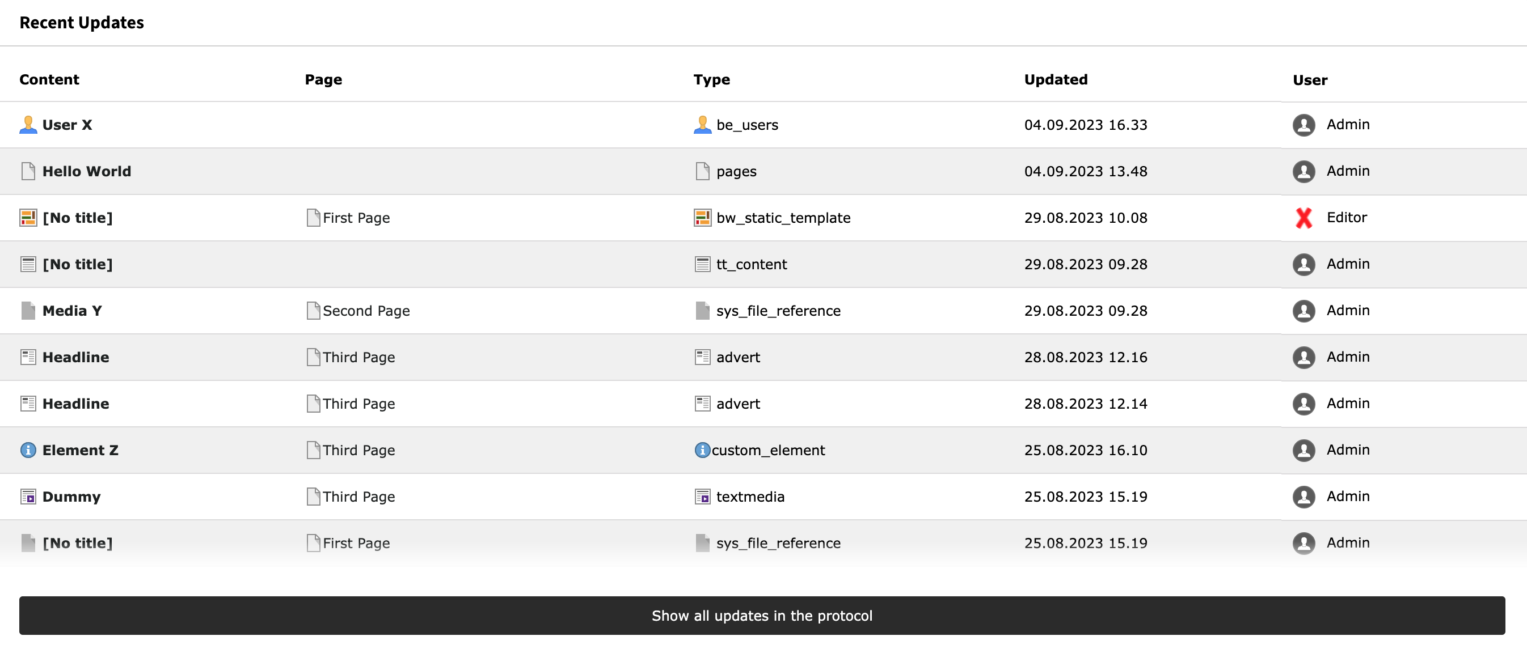Image resolution: width=1527 pixels, height=653 pixels.
Task: Click the be_users type icon
Action: (702, 125)
